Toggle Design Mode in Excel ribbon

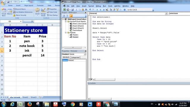click(43, 12)
